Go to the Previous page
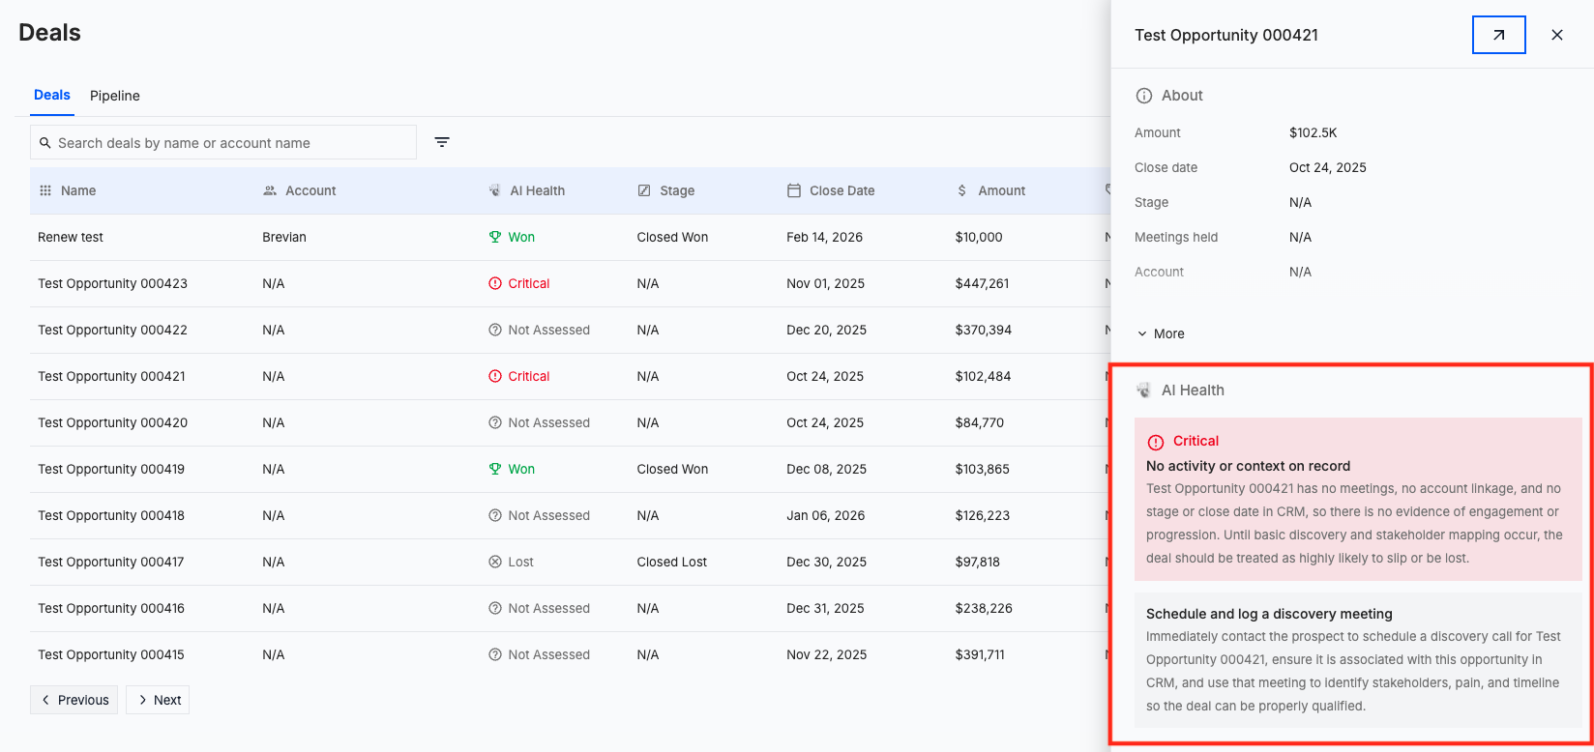The width and height of the screenshot is (1594, 752). coord(74,700)
